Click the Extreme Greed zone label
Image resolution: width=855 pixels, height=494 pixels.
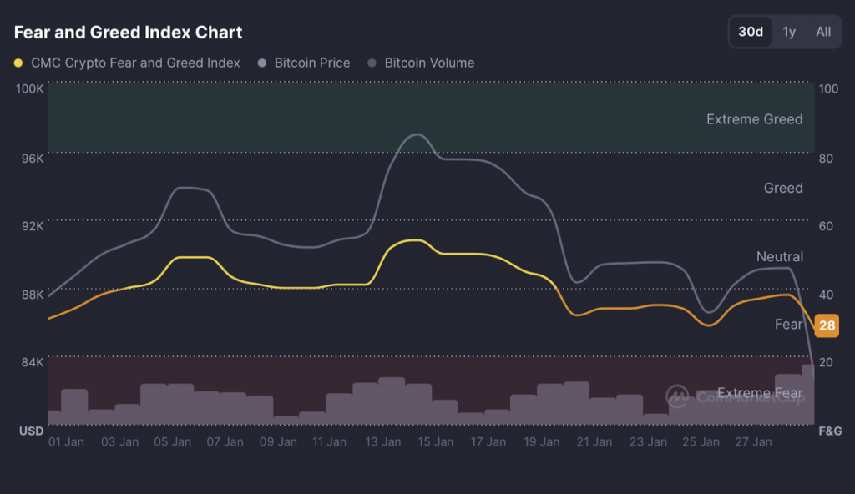[x=754, y=119]
